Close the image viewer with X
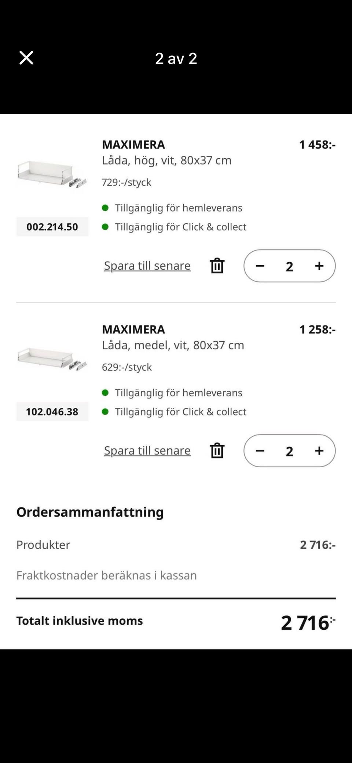352x763 pixels. coord(26,58)
